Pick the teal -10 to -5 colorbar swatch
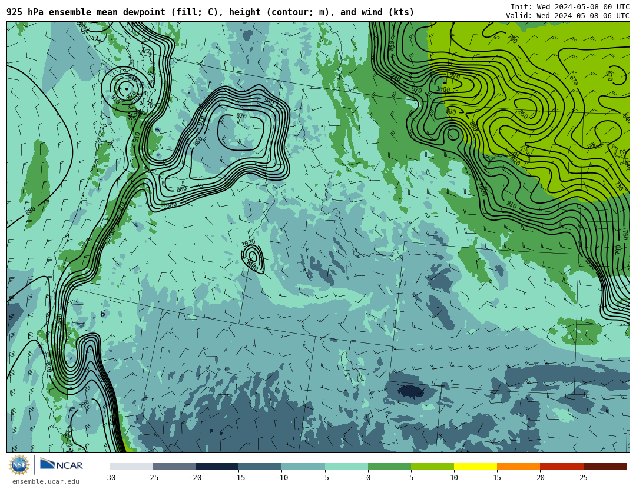The height and width of the screenshot is (489, 636). [x=303, y=466]
